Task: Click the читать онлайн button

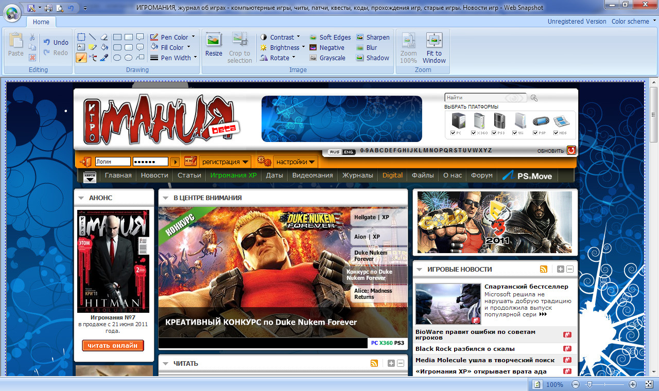Action: click(x=113, y=346)
